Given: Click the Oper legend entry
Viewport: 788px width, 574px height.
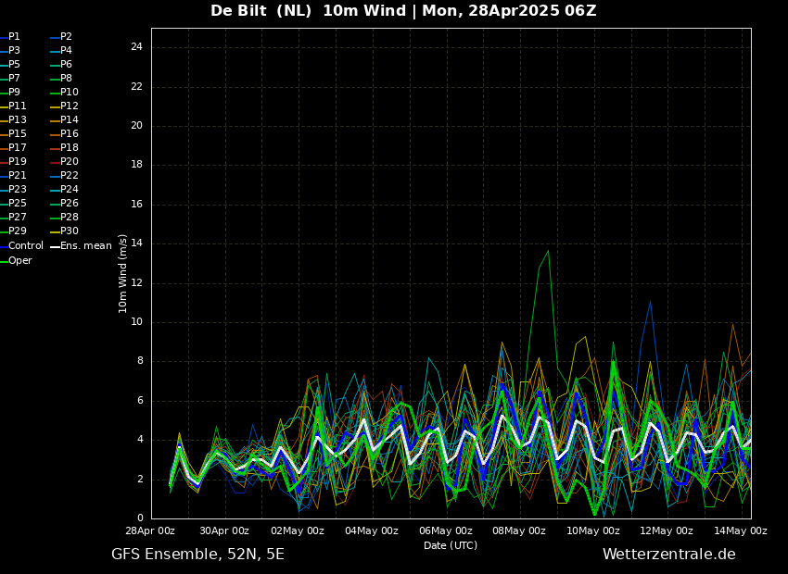Looking at the screenshot, I should pos(19,261).
